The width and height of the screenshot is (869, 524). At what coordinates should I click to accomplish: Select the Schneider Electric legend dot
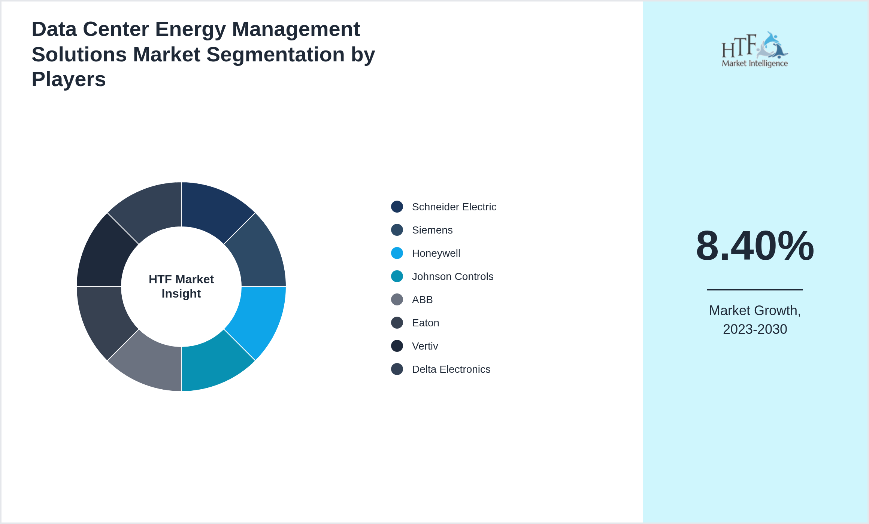(x=396, y=207)
